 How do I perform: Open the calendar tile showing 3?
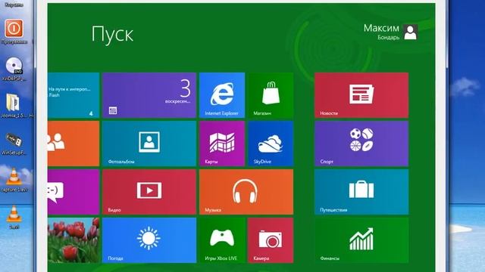point(149,95)
